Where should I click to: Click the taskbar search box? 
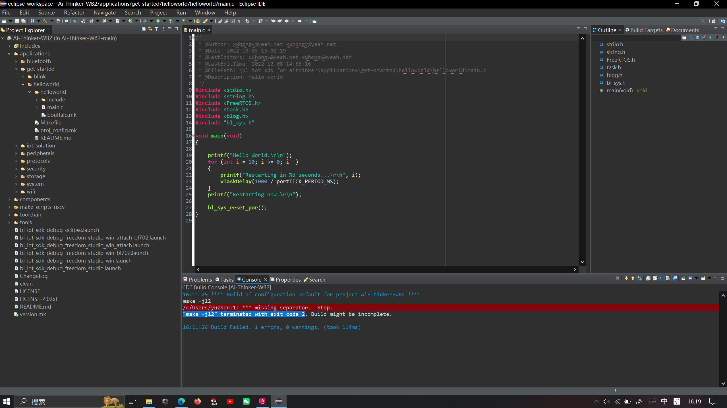(x=70, y=401)
